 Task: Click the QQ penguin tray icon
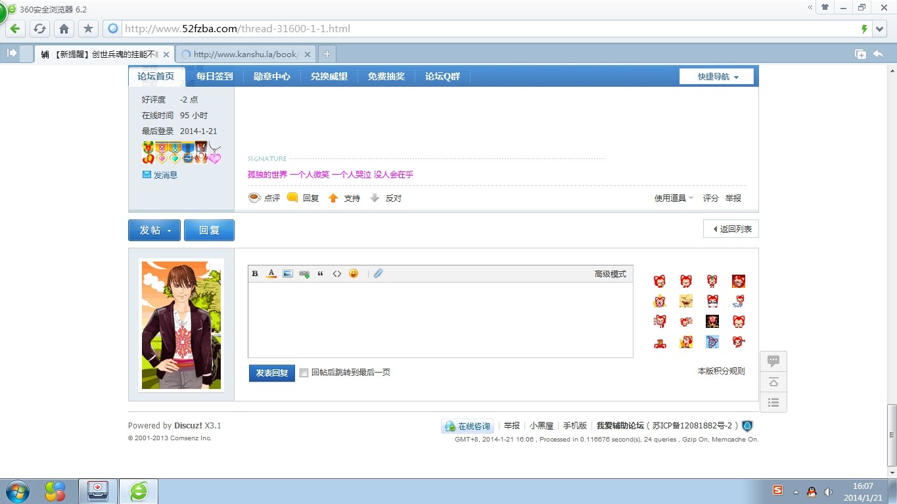coord(812,492)
